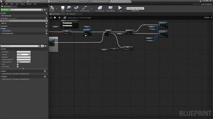The image size is (213, 119).
Task: Toggle Inventory variable visibility icon
Action: [47, 31]
